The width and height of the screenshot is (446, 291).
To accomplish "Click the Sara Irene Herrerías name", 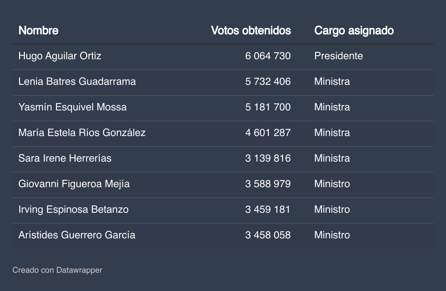I will 65,158.
